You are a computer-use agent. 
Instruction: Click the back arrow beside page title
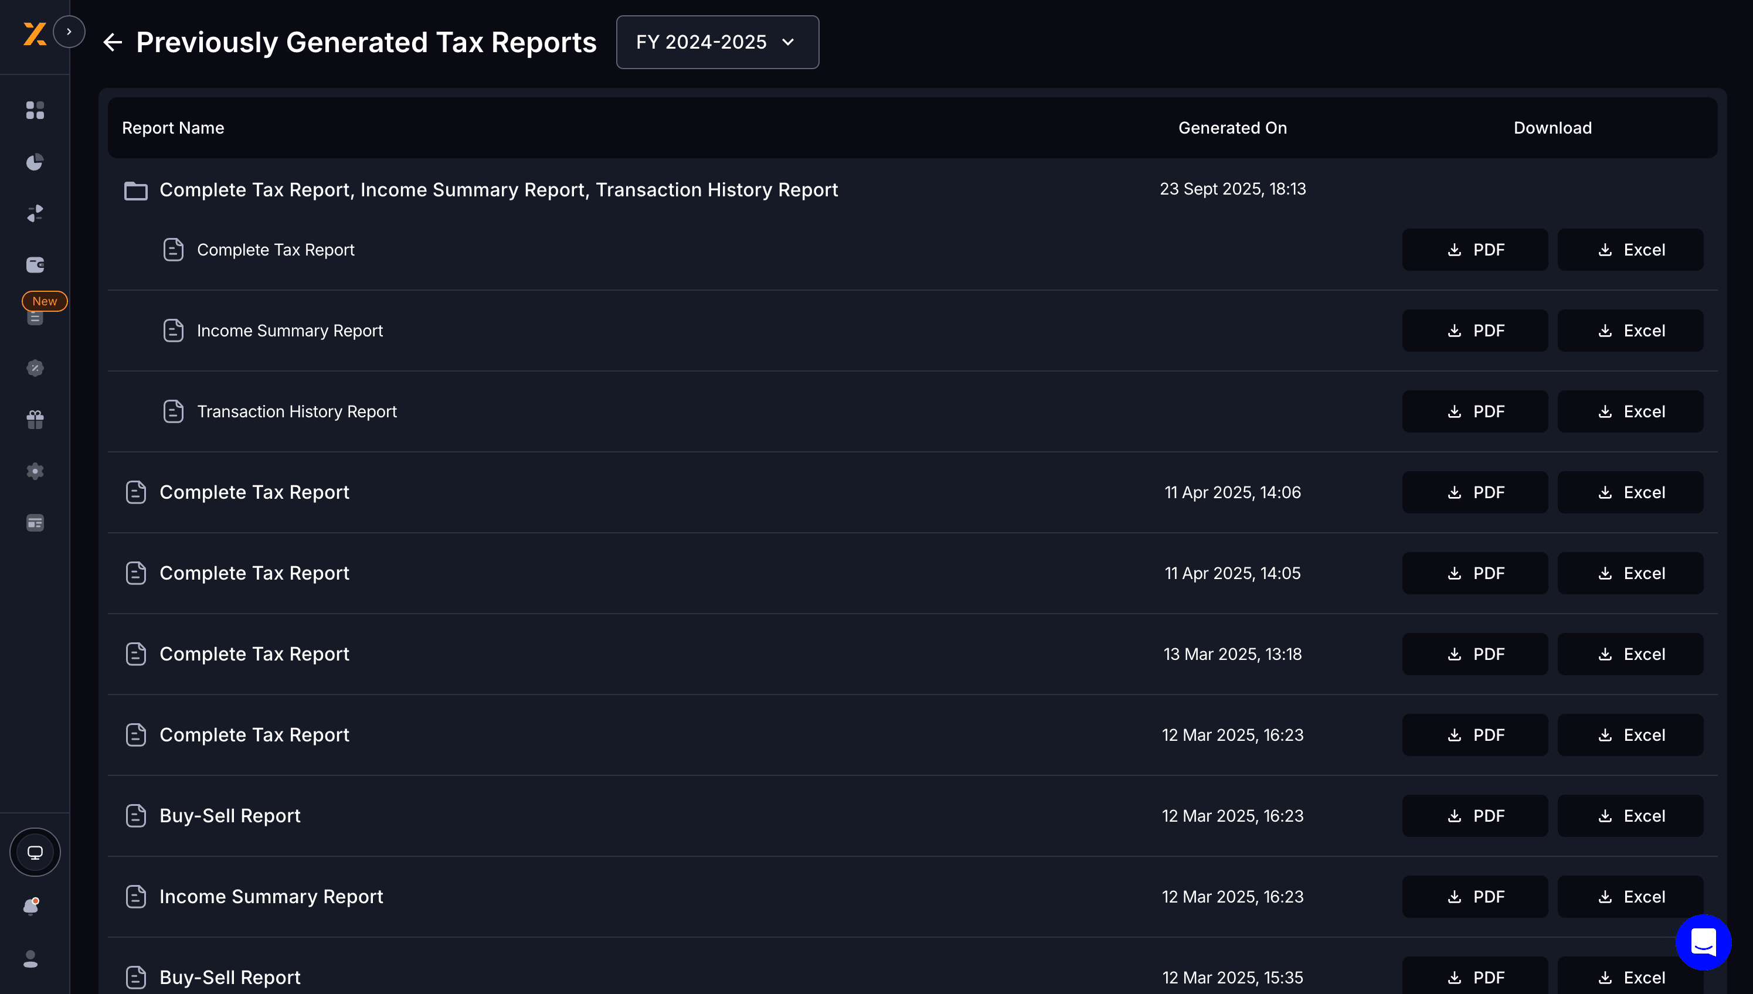[113, 42]
